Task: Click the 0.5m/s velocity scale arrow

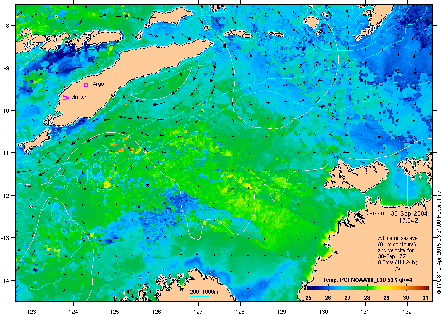Action: (x=393, y=269)
